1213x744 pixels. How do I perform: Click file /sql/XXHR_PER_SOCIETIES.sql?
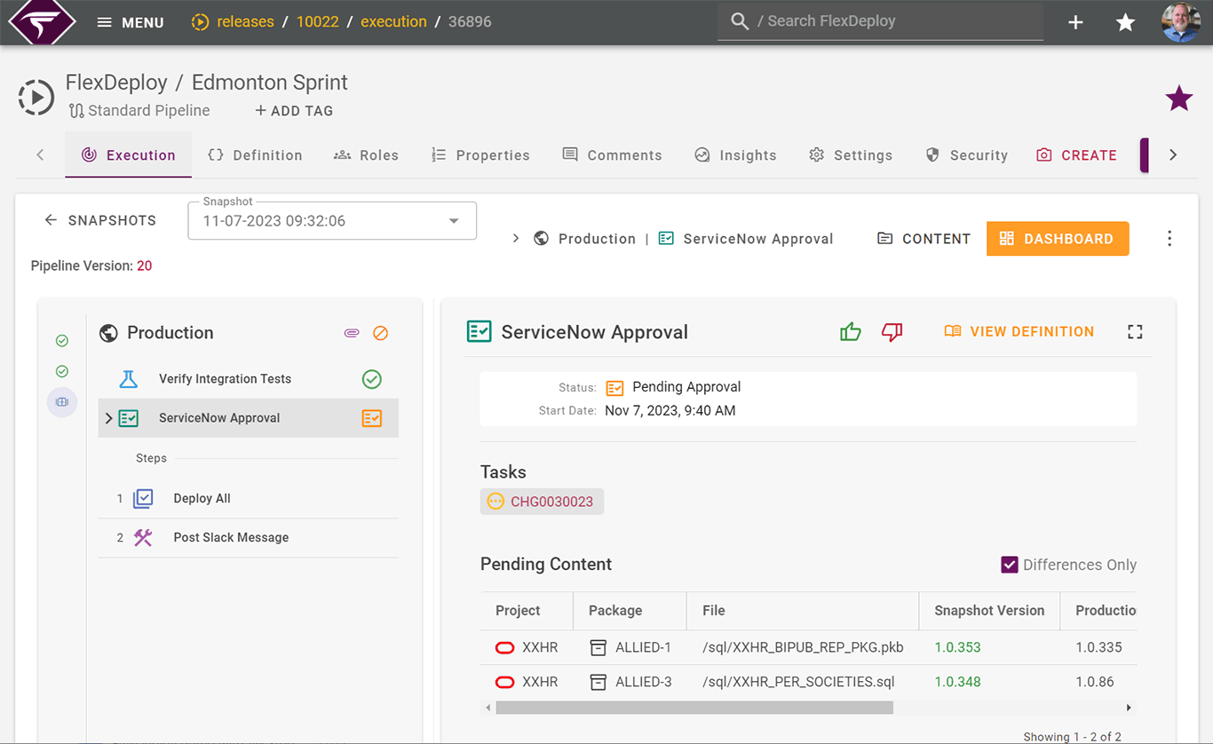click(798, 683)
